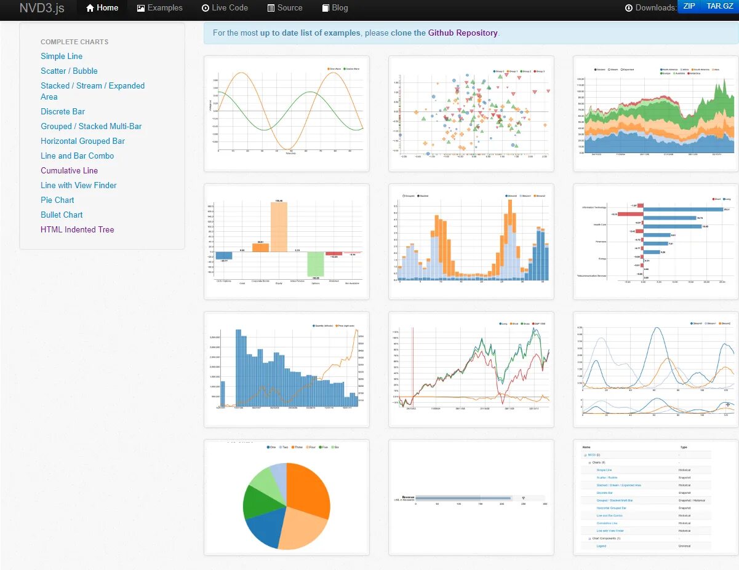
Task: Select Pie Chart in sidebar
Action: pyautogui.click(x=57, y=200)
